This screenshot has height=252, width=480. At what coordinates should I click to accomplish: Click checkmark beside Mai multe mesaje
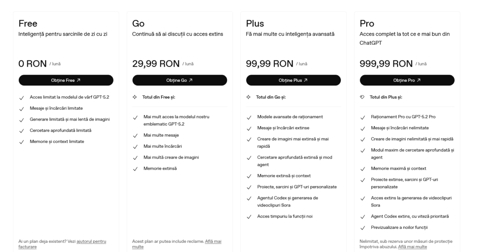(135, 135)
